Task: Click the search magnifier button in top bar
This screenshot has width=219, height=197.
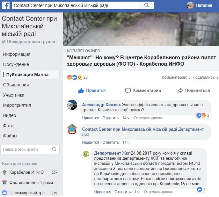Action: pos(147,5)
